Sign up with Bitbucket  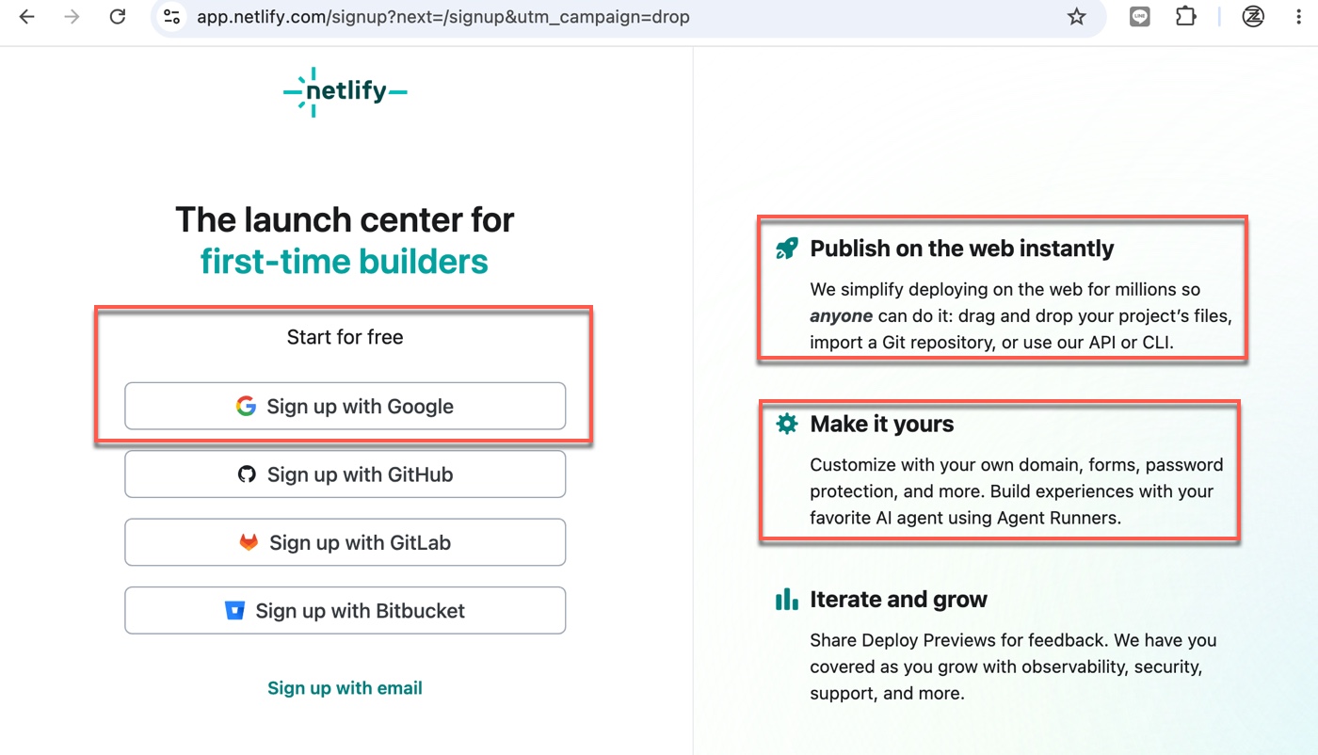pyautogui.click(x=346, y=611)
